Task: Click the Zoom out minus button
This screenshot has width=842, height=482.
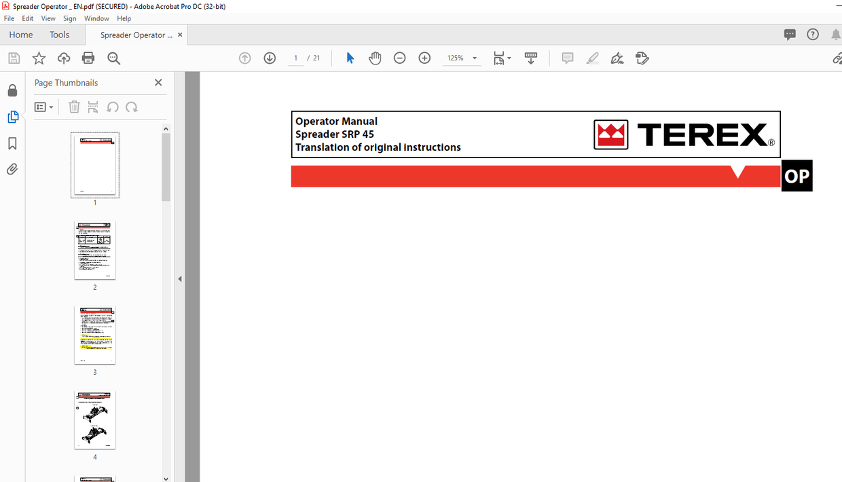Action: (x=400, y=58)
